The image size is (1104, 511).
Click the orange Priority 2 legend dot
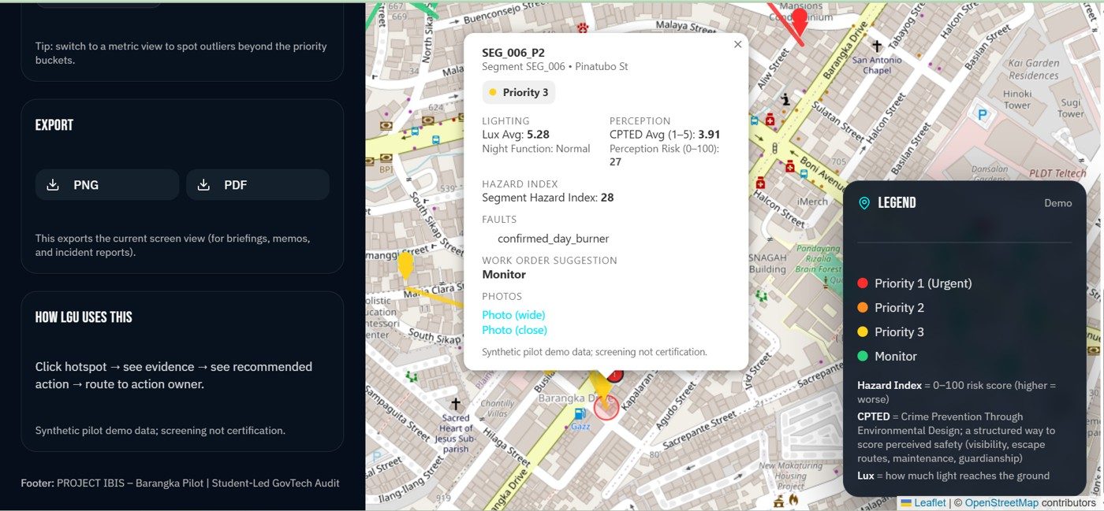click(x=863, y=308)
